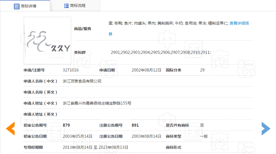
Task: Click the 商标详情 list icon
Action: (17, 6)
